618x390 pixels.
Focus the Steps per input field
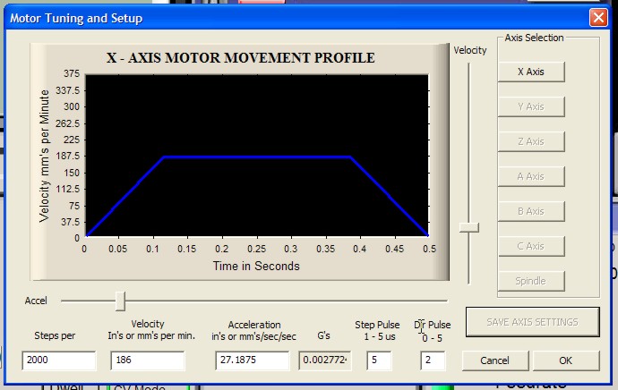click(x=58, y=360)
